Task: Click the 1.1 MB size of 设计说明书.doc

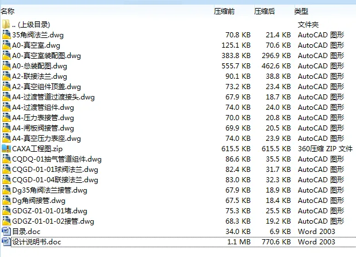Action: (x=239, y=242)
